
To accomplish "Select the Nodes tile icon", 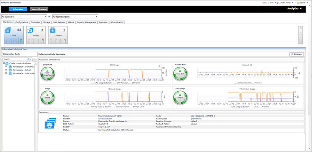I will tap(30, 30).
